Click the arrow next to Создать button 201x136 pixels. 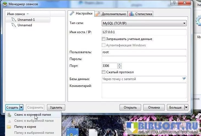[x=21, y=107]
